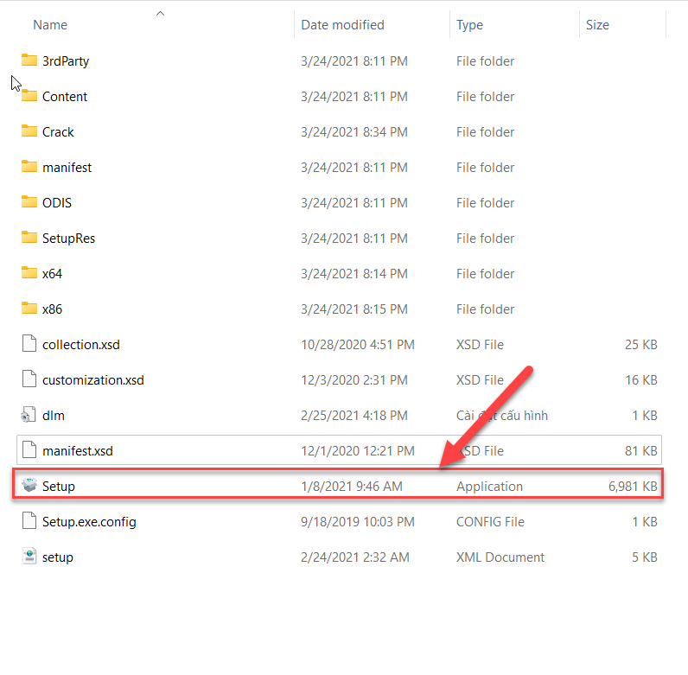Click the sort direction arrow above Name

pyautogui.click(x=160, y=13)
